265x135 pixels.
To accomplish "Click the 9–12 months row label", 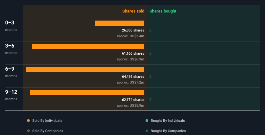I will coord(11,95).
